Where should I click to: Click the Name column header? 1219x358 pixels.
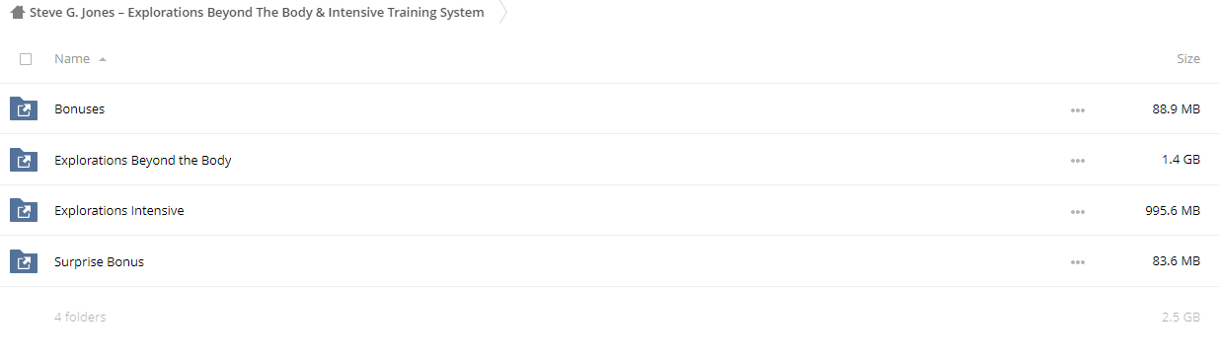[x=72, y=59]
